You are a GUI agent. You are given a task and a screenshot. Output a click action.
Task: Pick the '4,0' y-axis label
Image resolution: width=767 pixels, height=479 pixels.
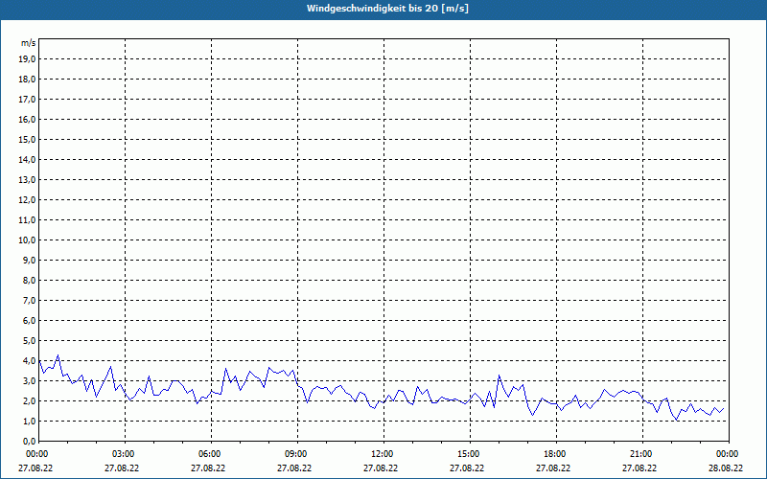[29, 361]
